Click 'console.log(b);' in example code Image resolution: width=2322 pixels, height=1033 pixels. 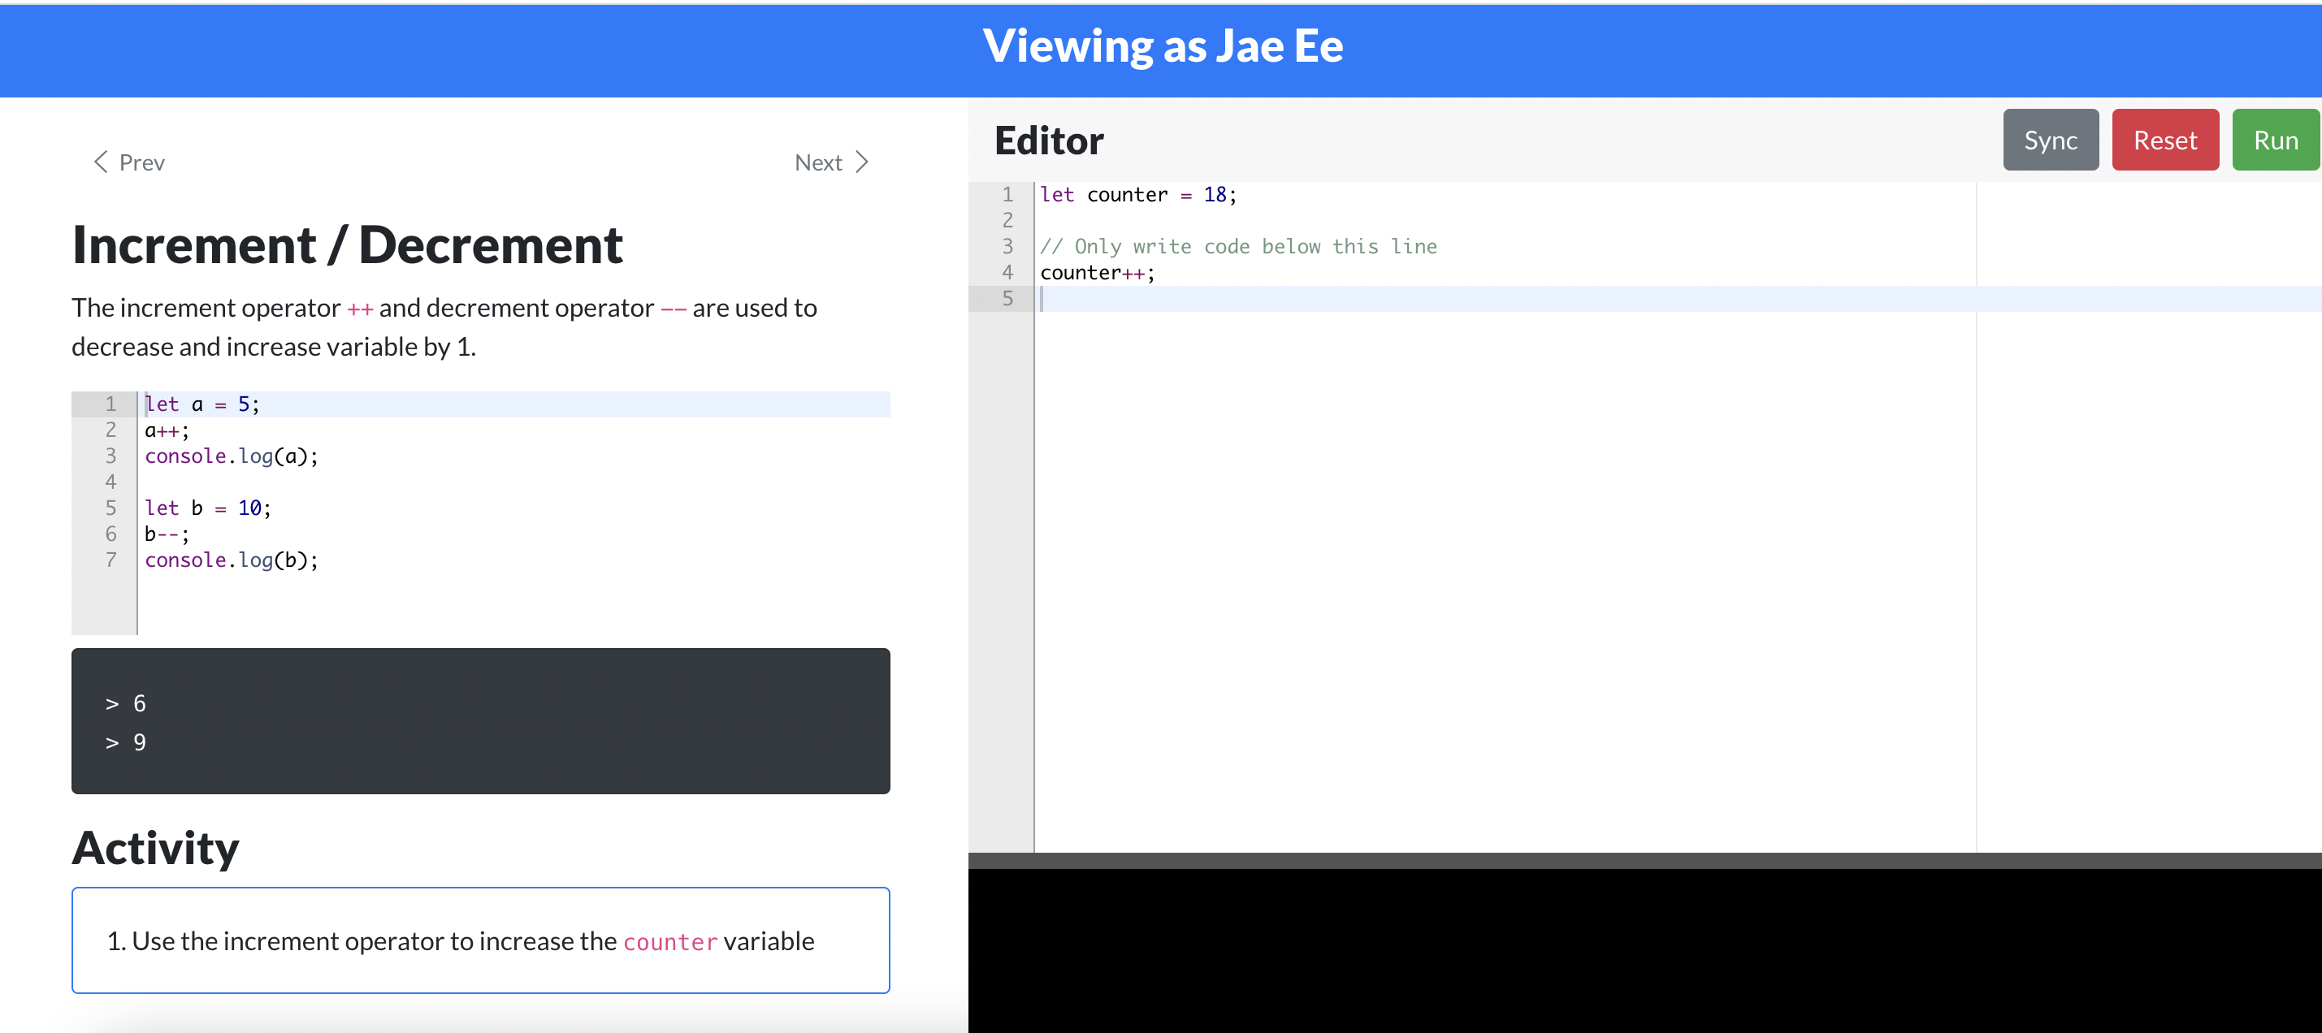click(232, 560)
